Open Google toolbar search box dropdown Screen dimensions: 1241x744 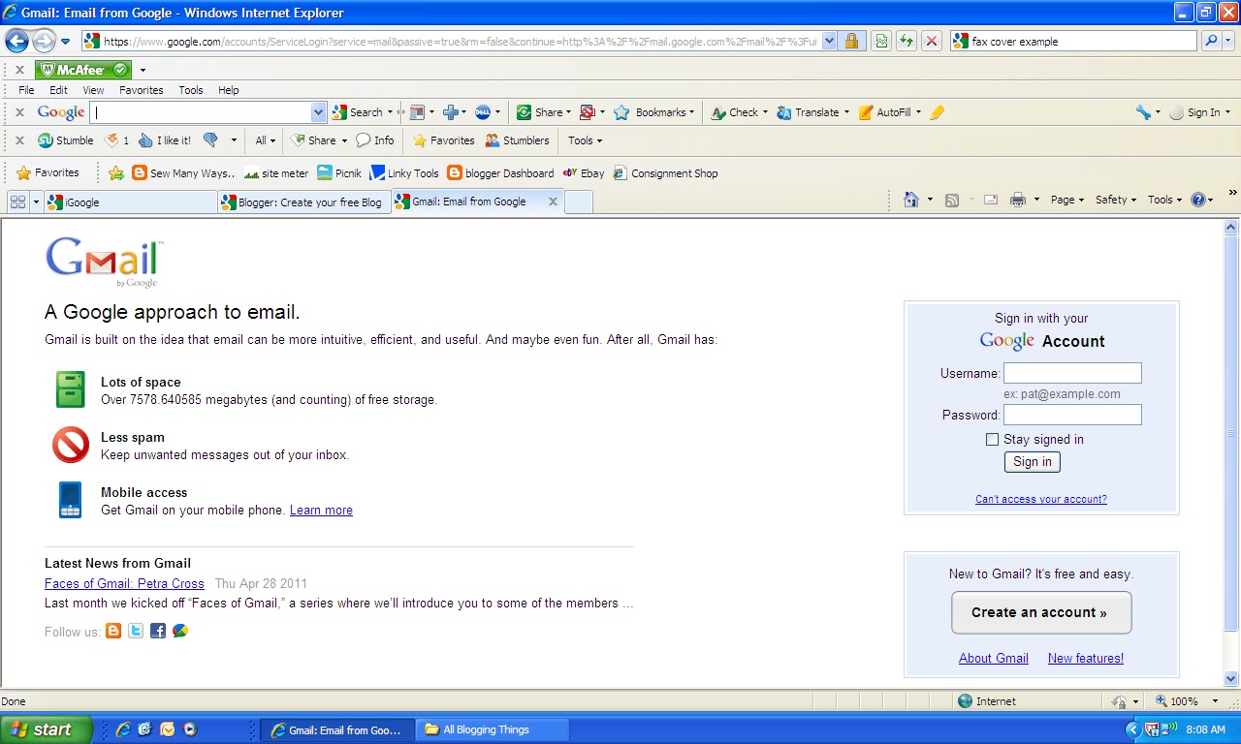click(318, 112)
